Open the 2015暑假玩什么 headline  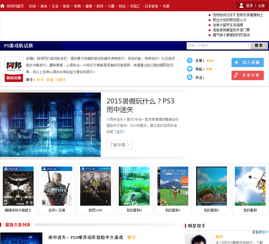(x=140, y=105)
